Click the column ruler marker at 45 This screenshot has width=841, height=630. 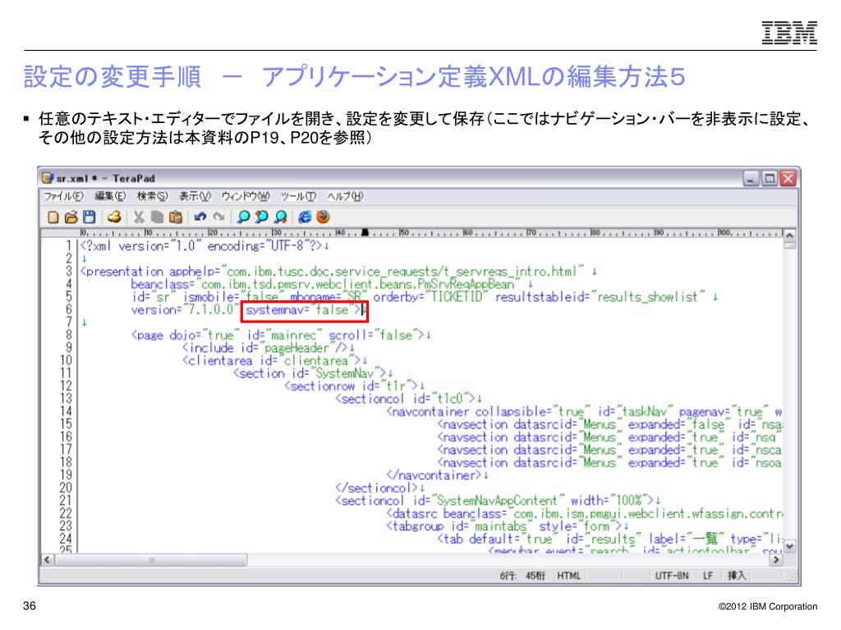point(365,232)
